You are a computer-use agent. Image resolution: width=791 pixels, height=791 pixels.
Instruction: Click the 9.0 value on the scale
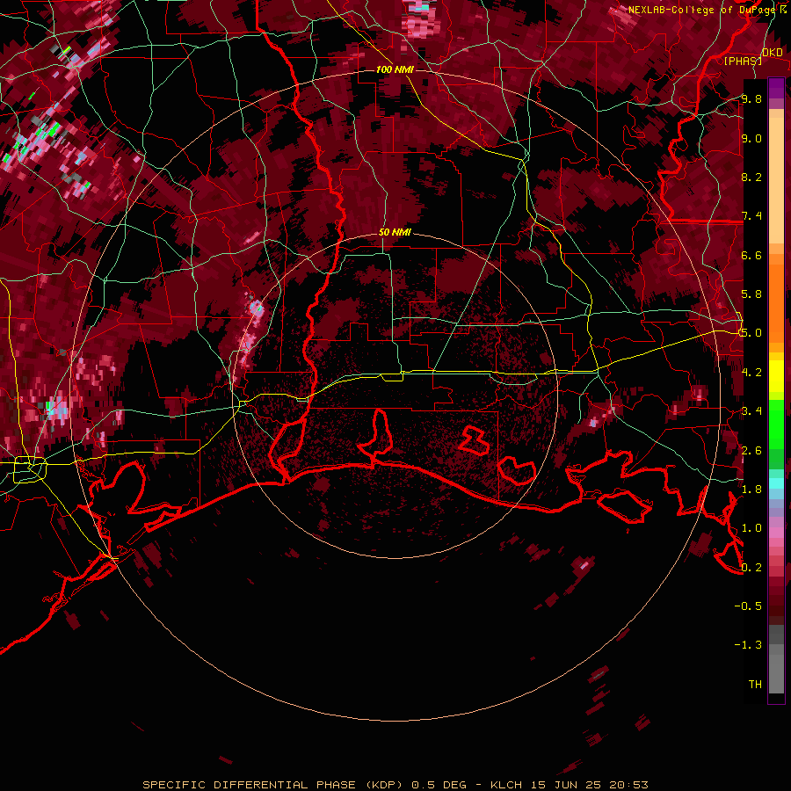(x=751, y=138)
